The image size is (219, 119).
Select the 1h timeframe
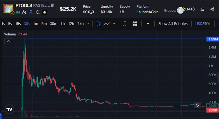coord(63,24)
